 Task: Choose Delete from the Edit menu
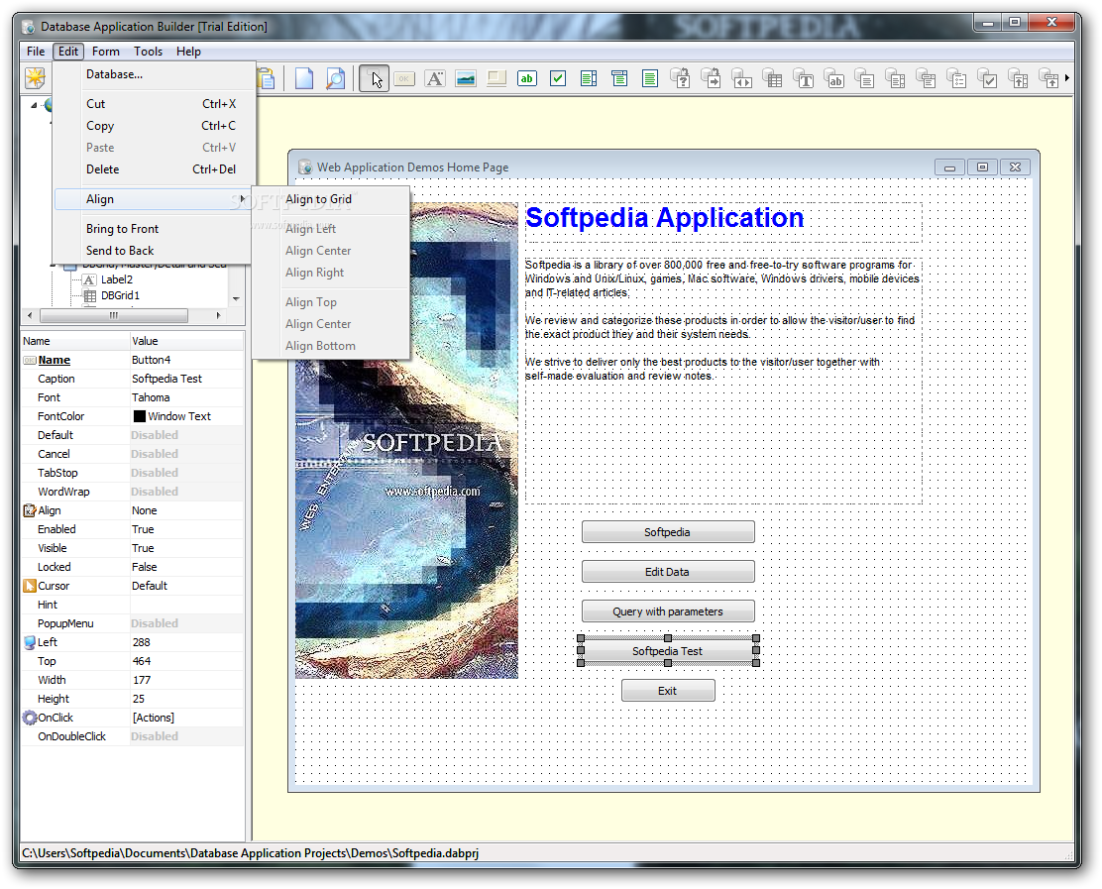[154, 169]
